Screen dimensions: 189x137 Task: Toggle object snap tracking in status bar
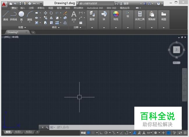pos(122,133)
